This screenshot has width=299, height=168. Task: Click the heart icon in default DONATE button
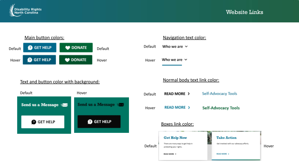(x=68, y=48)
